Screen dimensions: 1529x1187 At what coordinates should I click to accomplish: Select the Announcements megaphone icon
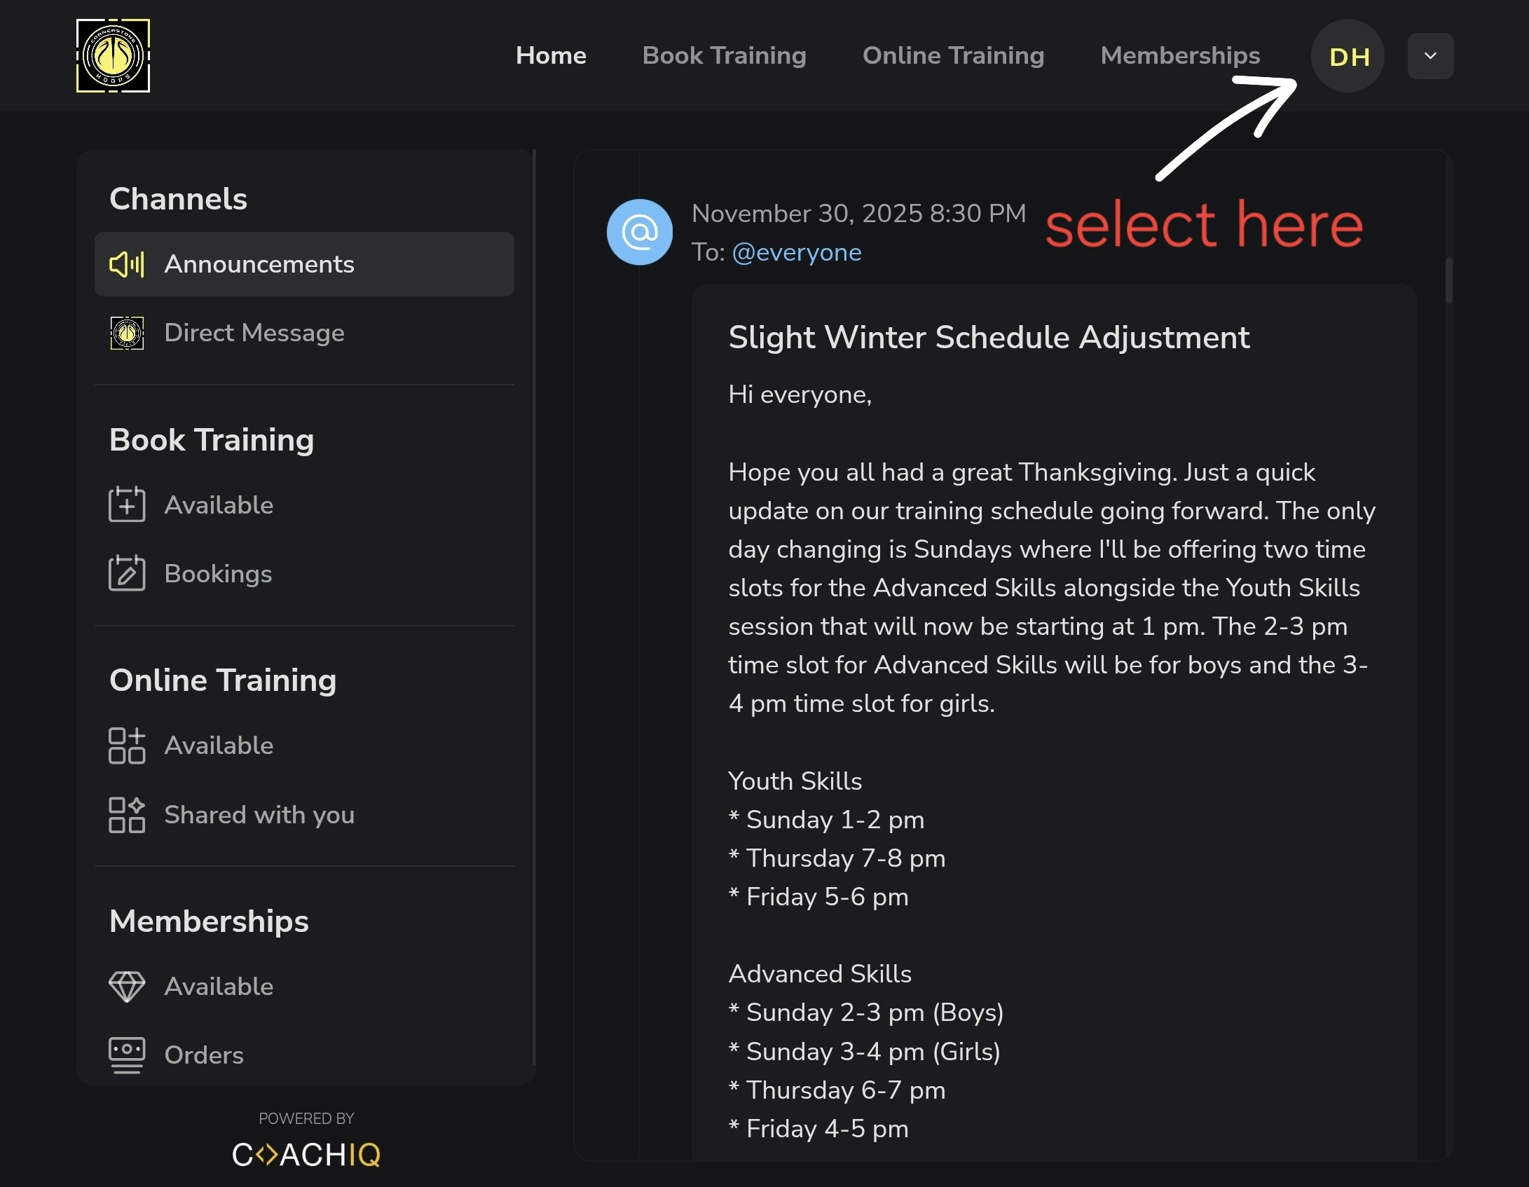(127, 264)
